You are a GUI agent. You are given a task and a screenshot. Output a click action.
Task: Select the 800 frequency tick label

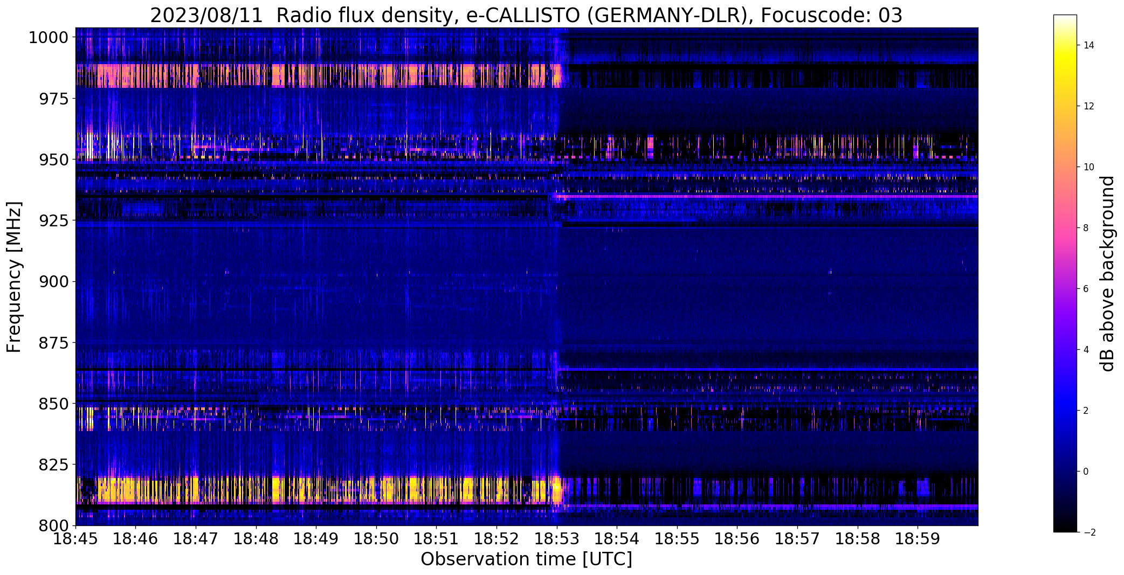click(x=53, y=525)
